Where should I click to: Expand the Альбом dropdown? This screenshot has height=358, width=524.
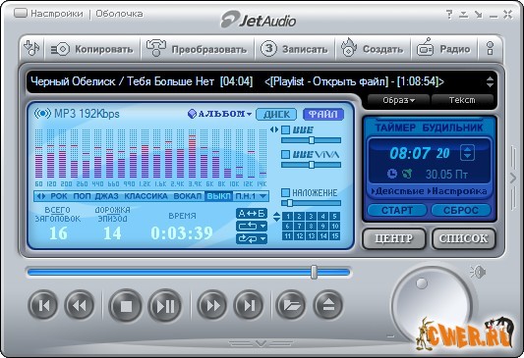pos(219,114)
